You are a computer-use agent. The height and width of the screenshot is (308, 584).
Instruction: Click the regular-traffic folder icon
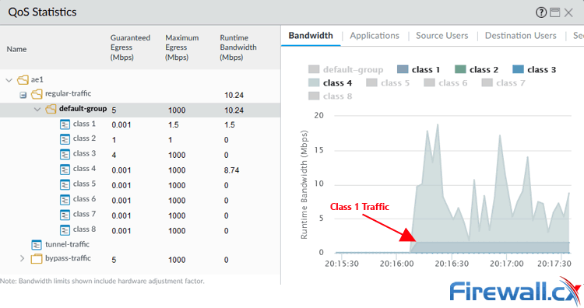coord(37,94)
